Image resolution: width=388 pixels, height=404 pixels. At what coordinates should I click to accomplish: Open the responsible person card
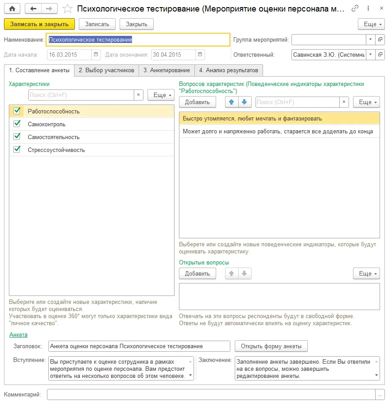click(x=380, y=54)
